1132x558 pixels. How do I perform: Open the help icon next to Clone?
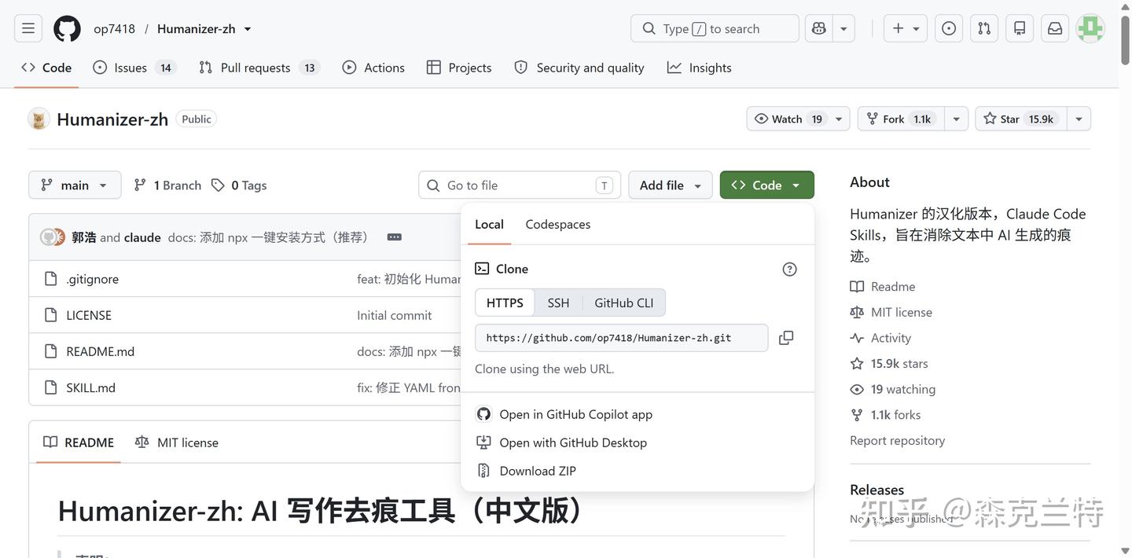tap(790, 269)
